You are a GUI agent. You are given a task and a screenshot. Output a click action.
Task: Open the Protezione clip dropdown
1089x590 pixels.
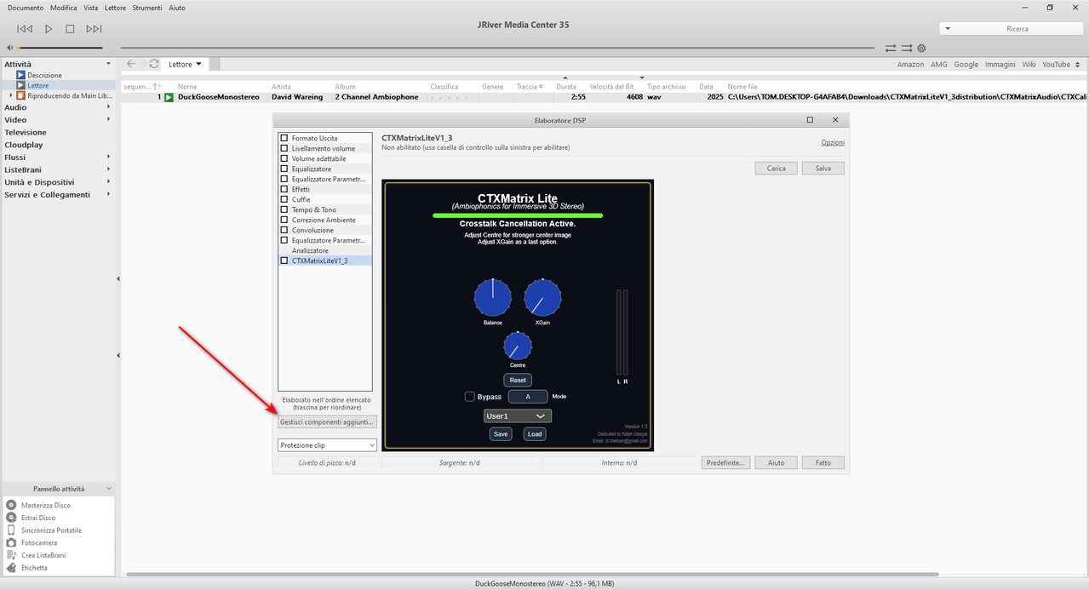click(x=327, y=445)
